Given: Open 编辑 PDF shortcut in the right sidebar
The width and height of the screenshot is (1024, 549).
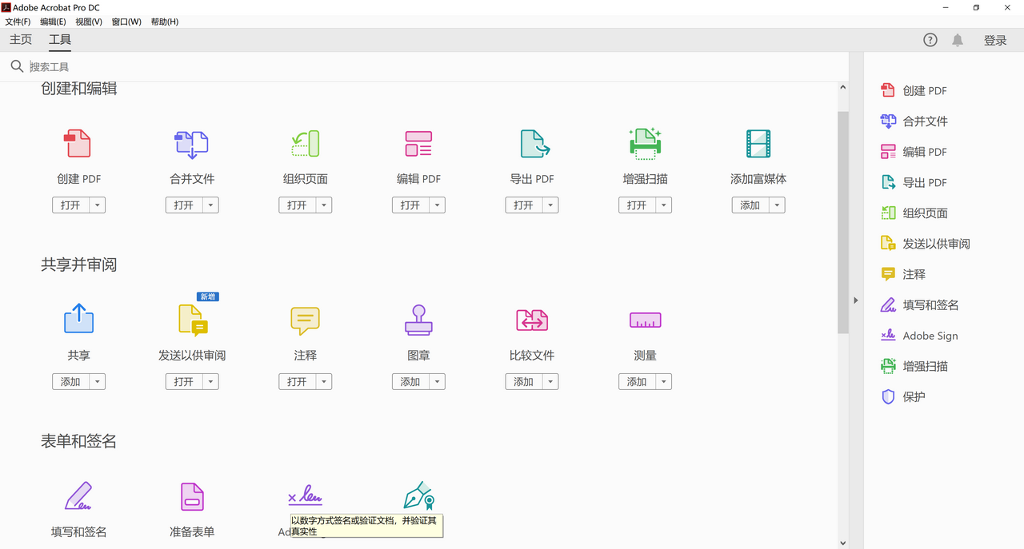Looking at the screenshot, I should [x=914, y=152].
